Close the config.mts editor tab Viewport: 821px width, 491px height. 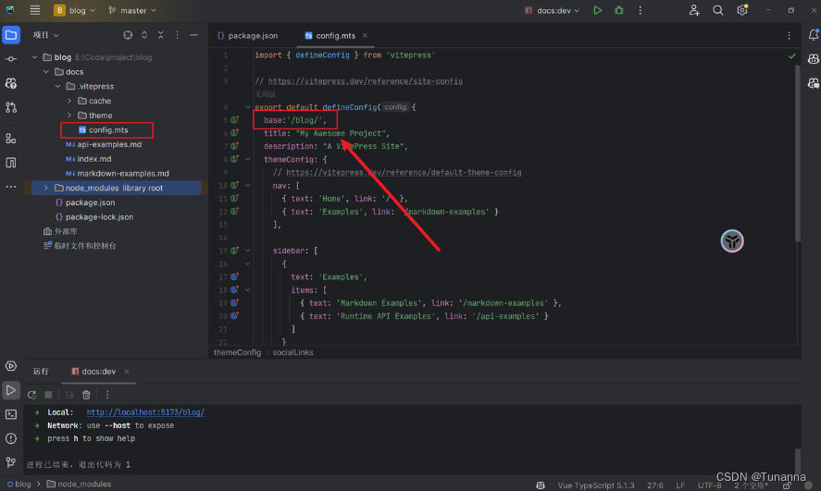tap(365, 35)
